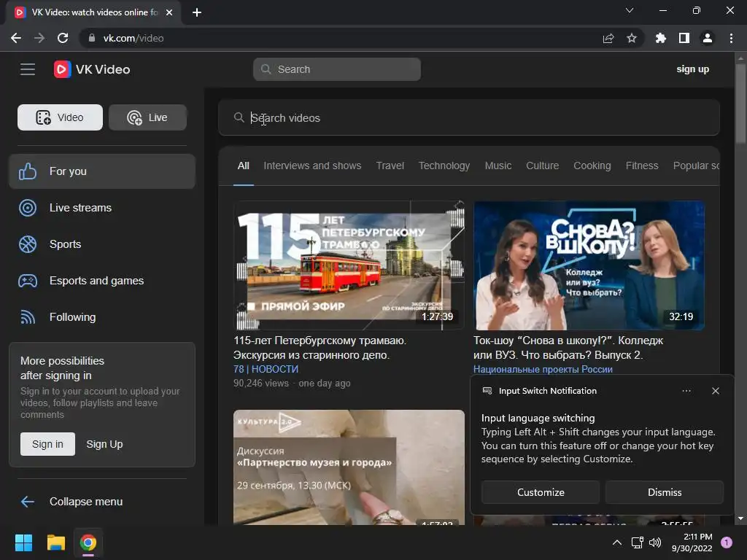Click the Search videos magnifier icon
The height and width of the screenshot is (560, 747).
tap(239, 117)
